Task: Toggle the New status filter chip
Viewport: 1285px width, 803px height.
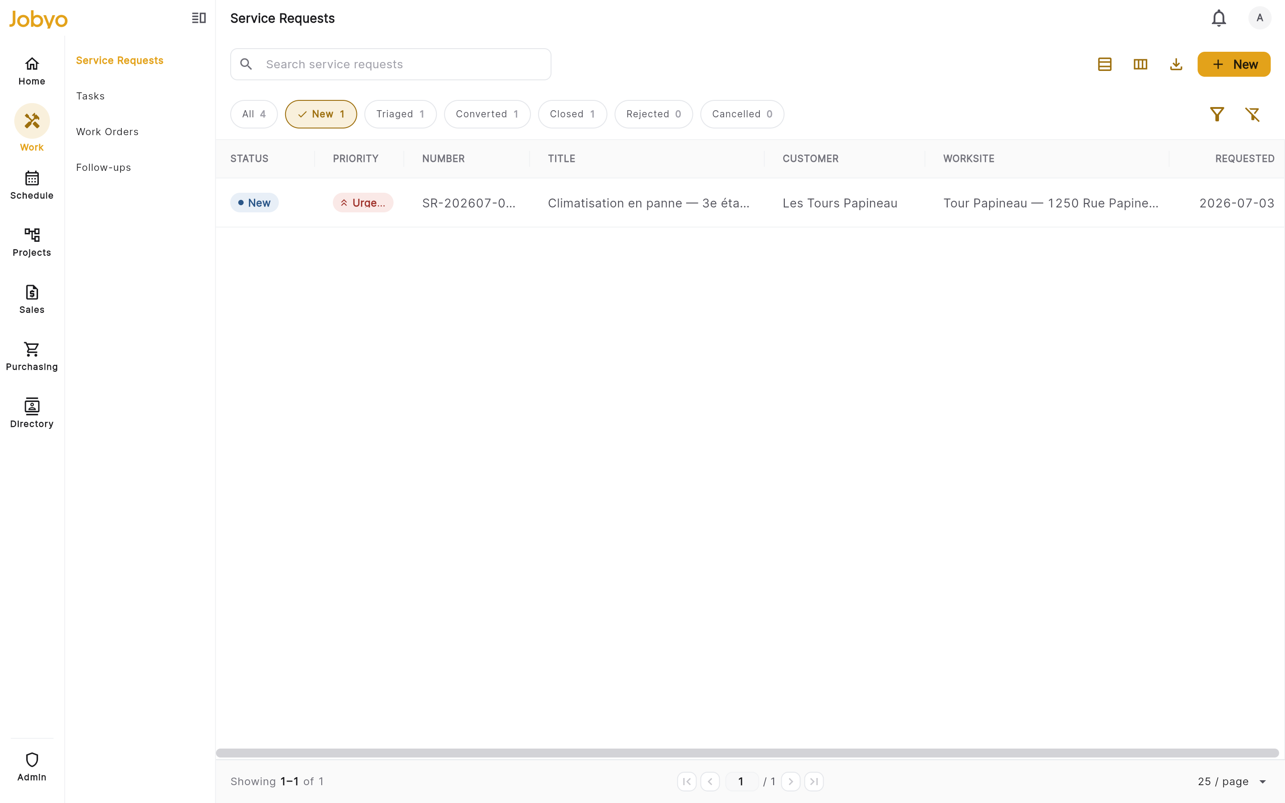Action: (x=321, y=114)
